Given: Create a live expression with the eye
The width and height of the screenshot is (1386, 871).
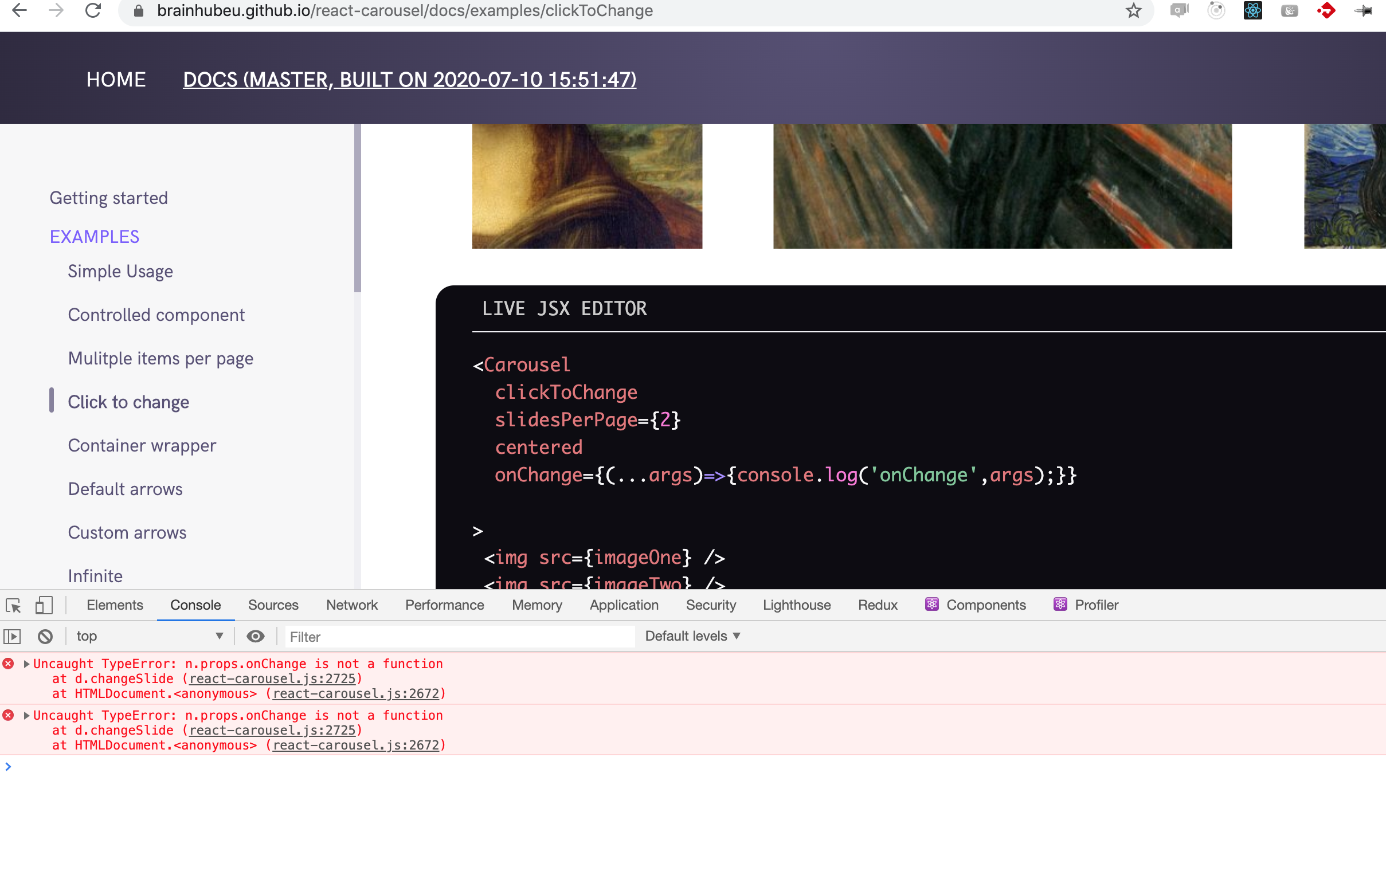Looking at the screenshot, I should (x=256, y=635).
